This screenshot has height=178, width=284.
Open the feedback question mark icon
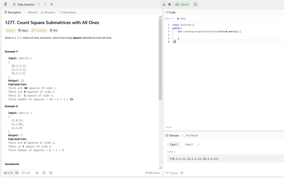51,173
